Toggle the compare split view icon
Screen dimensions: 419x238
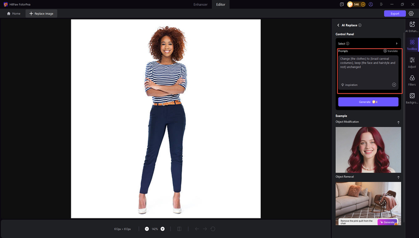tap(179, 229)
